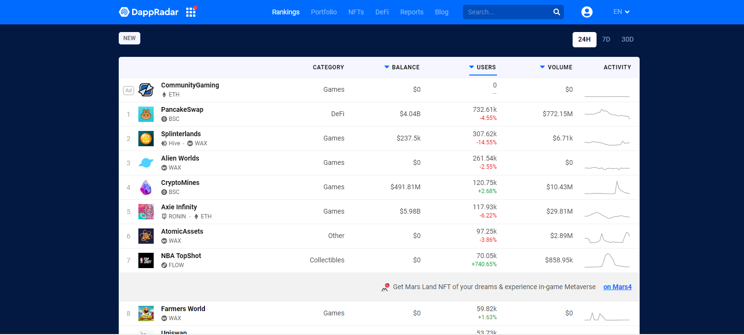Click the CATEGORY column header

pyautogui.click(x=328, y=67)
